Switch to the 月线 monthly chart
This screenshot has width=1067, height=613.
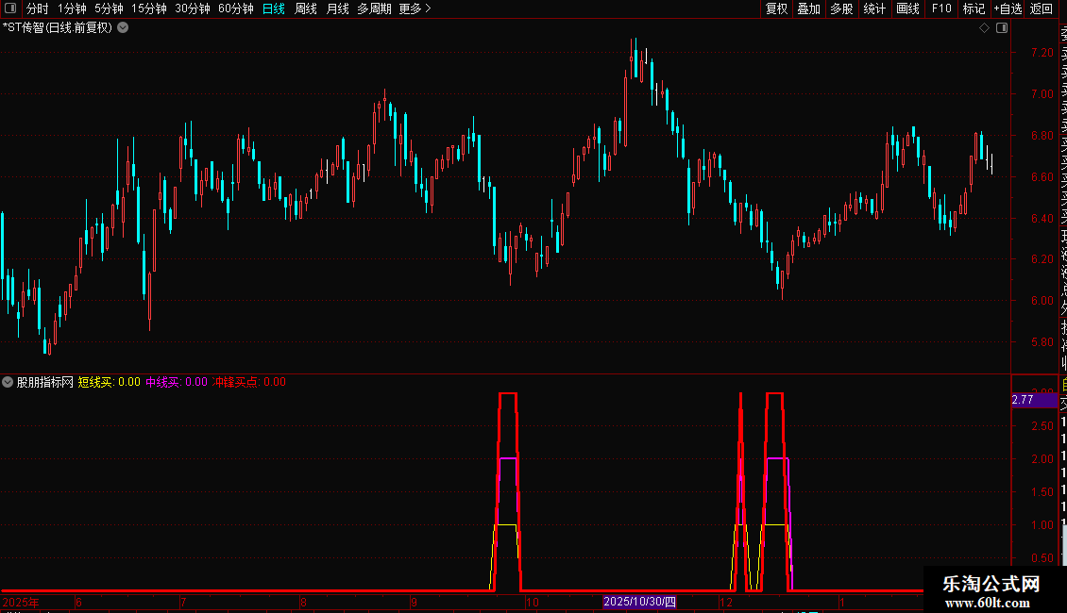click(337, 8)
